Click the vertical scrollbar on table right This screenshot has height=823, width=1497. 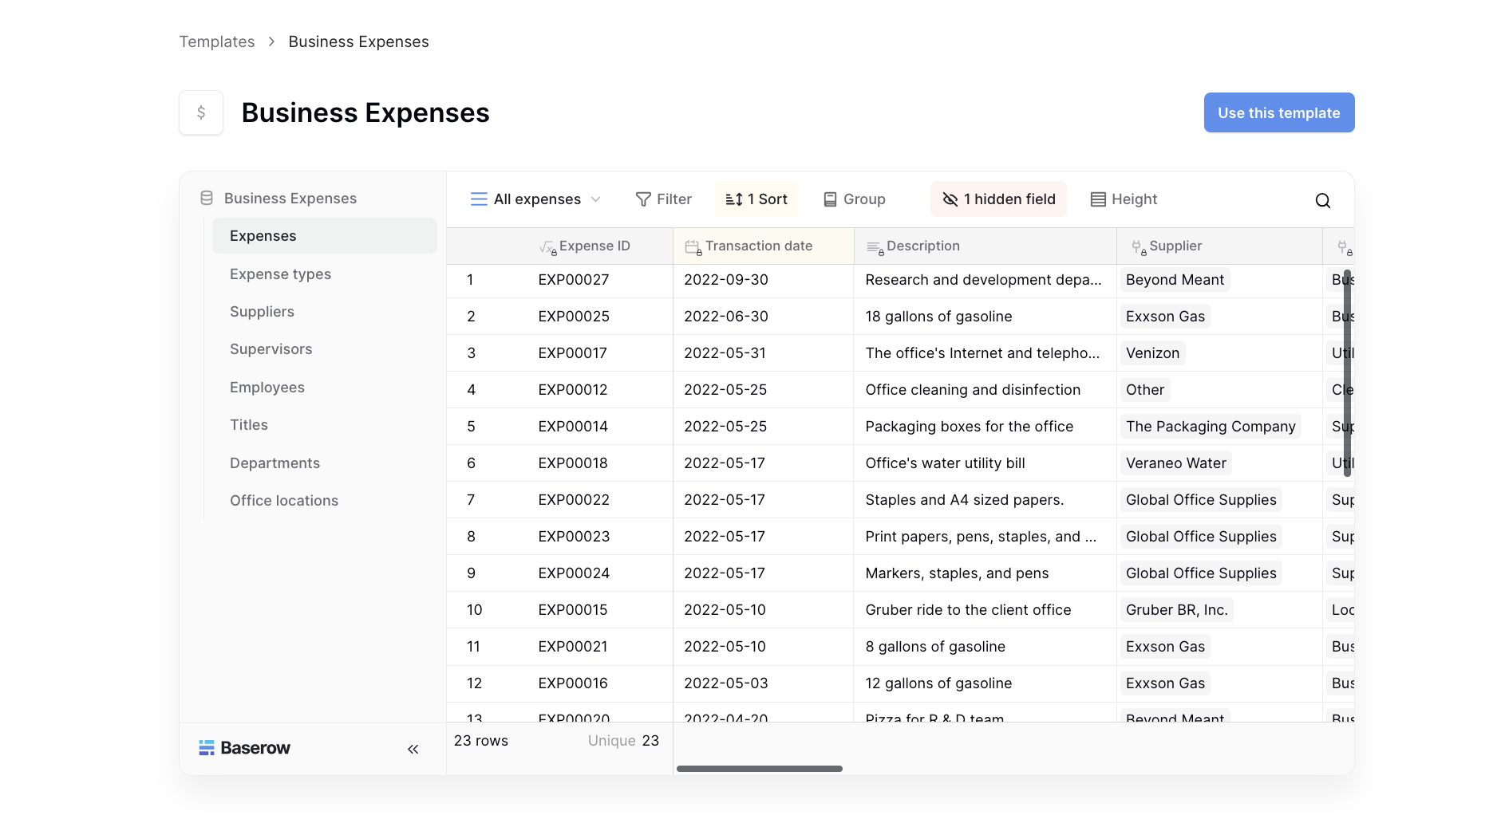pyautogui.click(x=1347, y=373)
